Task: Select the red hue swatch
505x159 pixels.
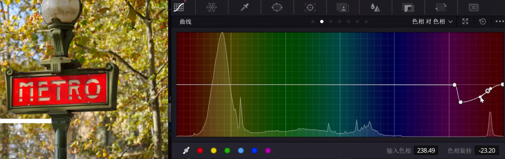Action: 200,151
